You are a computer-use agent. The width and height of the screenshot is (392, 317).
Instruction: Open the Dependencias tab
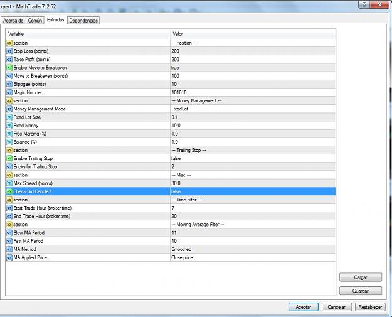tap(83, 21)
